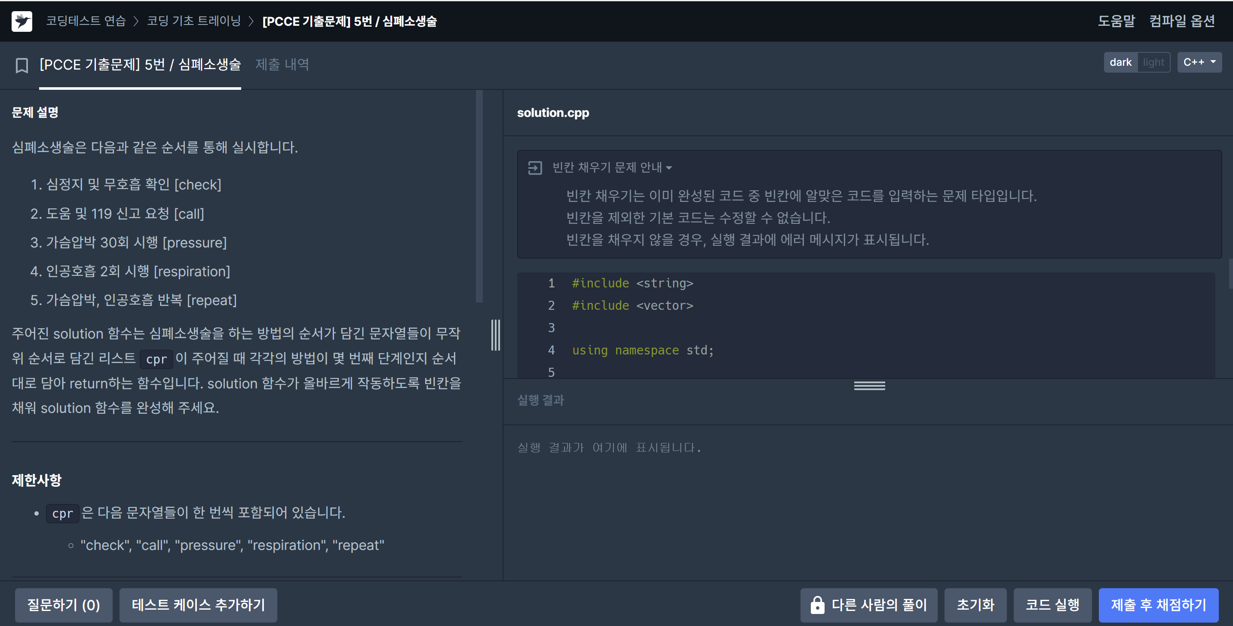Select the 심폐소생술 problem description tab

point(140,64)
